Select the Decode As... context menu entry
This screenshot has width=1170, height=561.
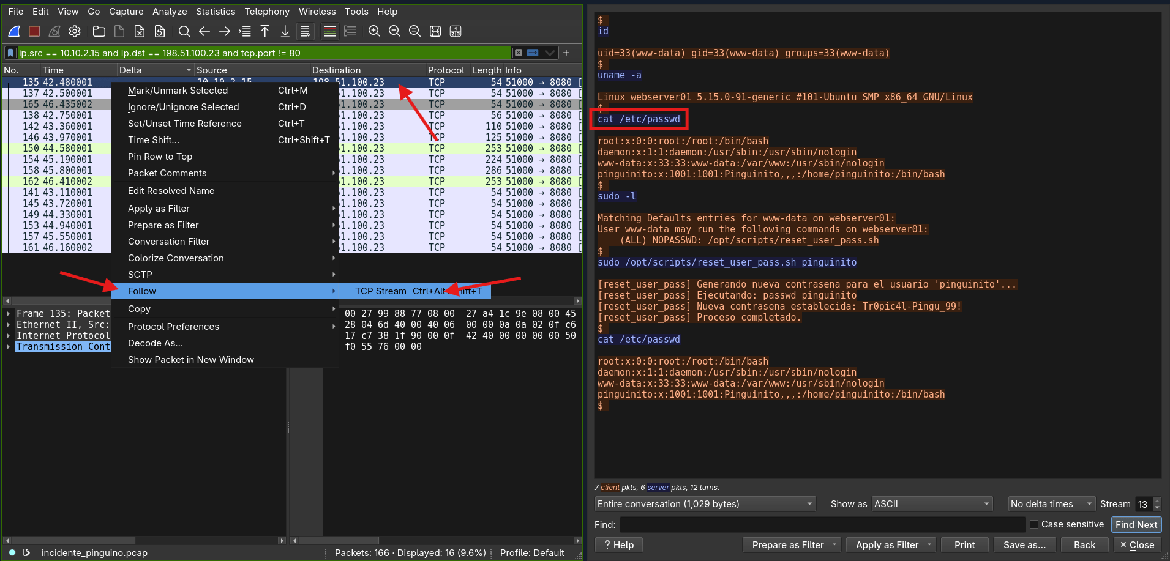(x=225, y=343)
